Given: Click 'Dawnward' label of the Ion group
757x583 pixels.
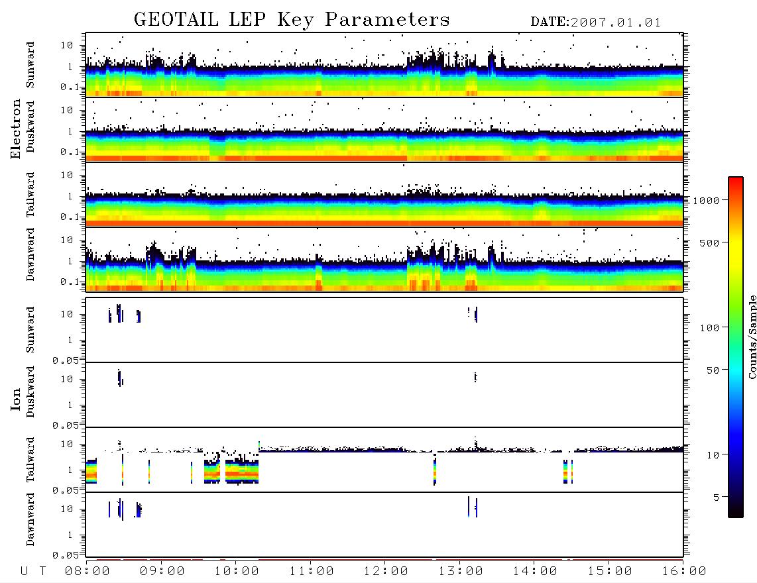Looking at the screenshot, I should pyautogui.click(x=30, y=519).
